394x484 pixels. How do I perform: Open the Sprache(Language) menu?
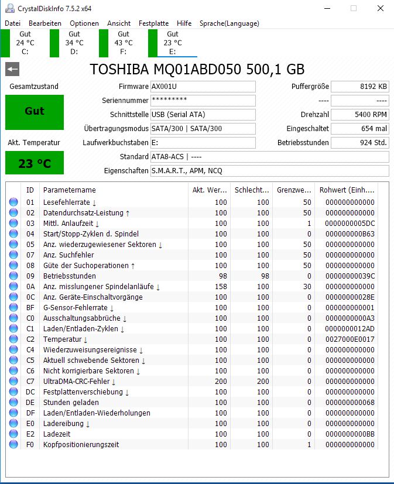[229, 23]
